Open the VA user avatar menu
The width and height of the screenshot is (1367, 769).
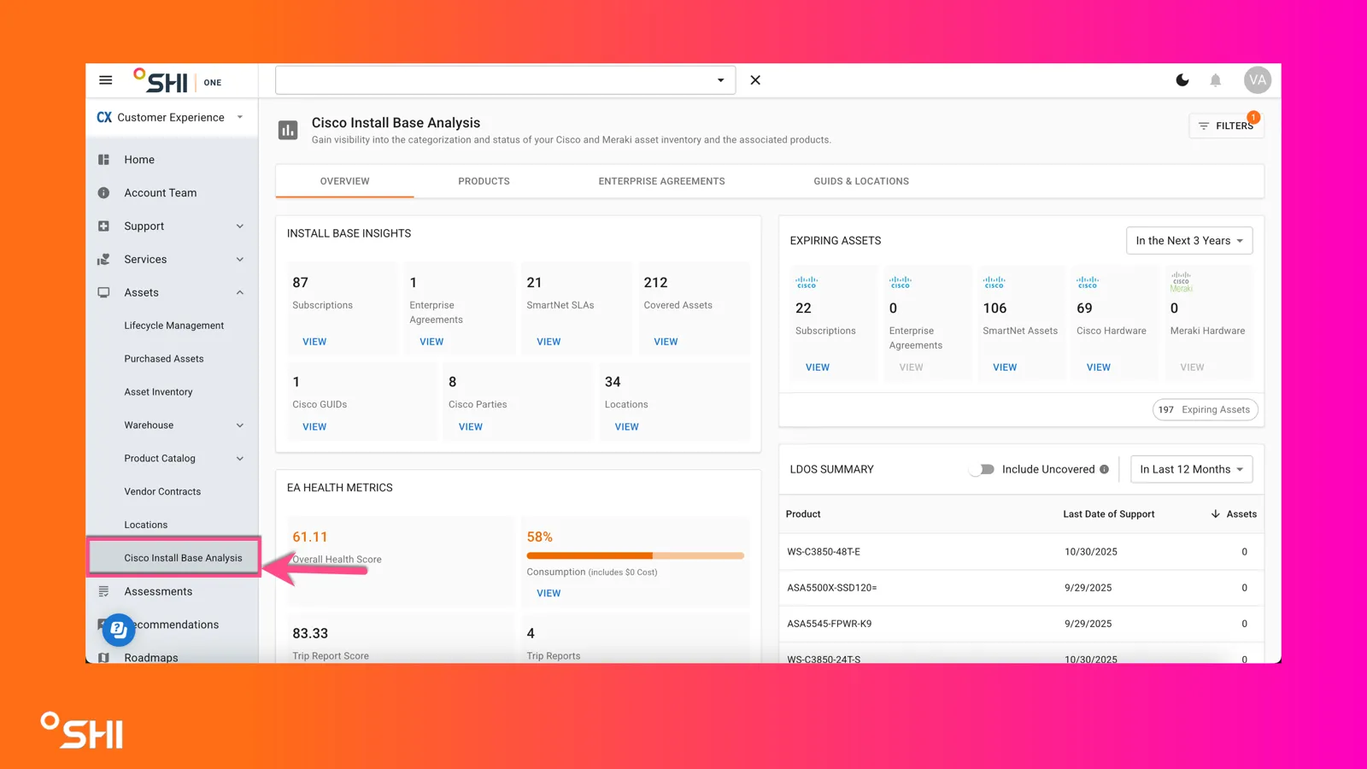(1258, 80)
